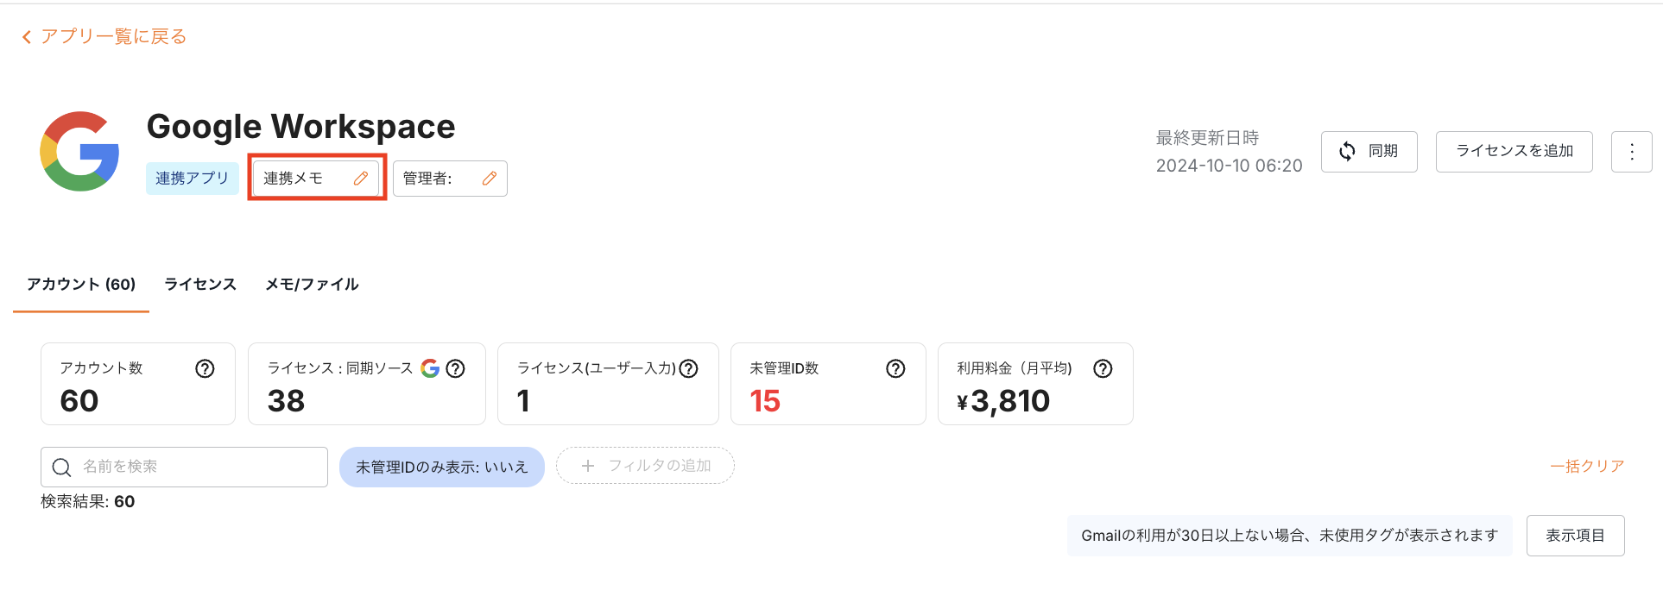The height and width of the screenshot is (590, 1663).
Task: Click help icon on 未管理ID数 card
Action: pos(895,369)
